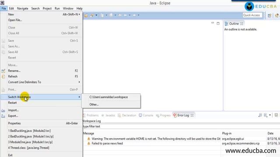Open the Run menu
Image resolution: width=280 pixels, height=157 pixels.
coord(57,8)
